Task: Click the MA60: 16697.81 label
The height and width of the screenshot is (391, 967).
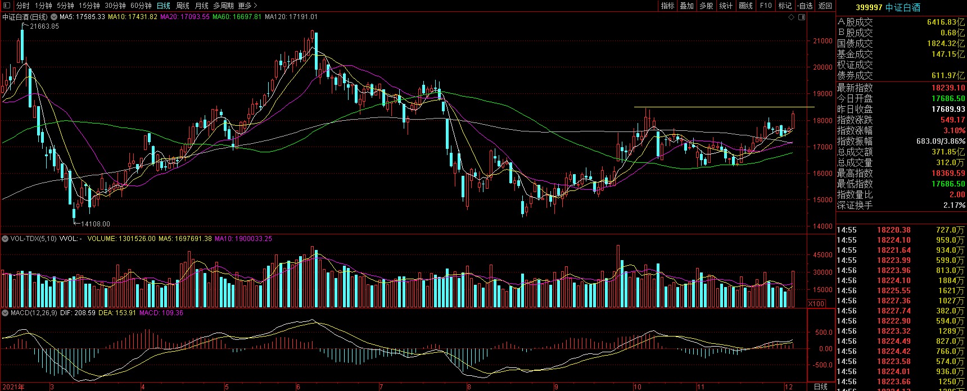Action: (x=237, y=17)
